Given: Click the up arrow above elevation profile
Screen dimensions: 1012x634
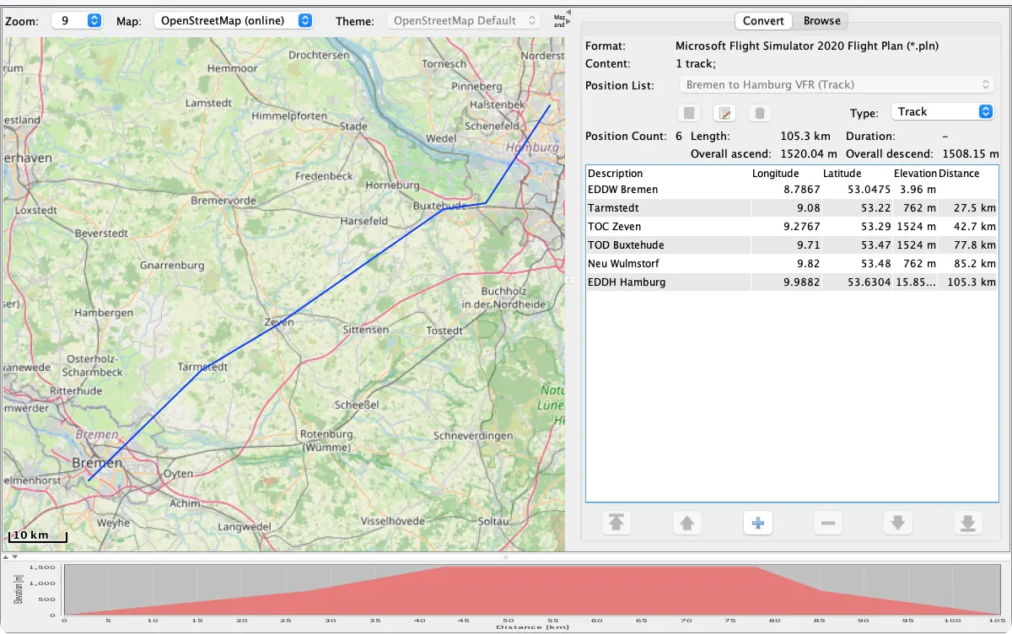Looking at the screenshot, I should pos(5,556).
